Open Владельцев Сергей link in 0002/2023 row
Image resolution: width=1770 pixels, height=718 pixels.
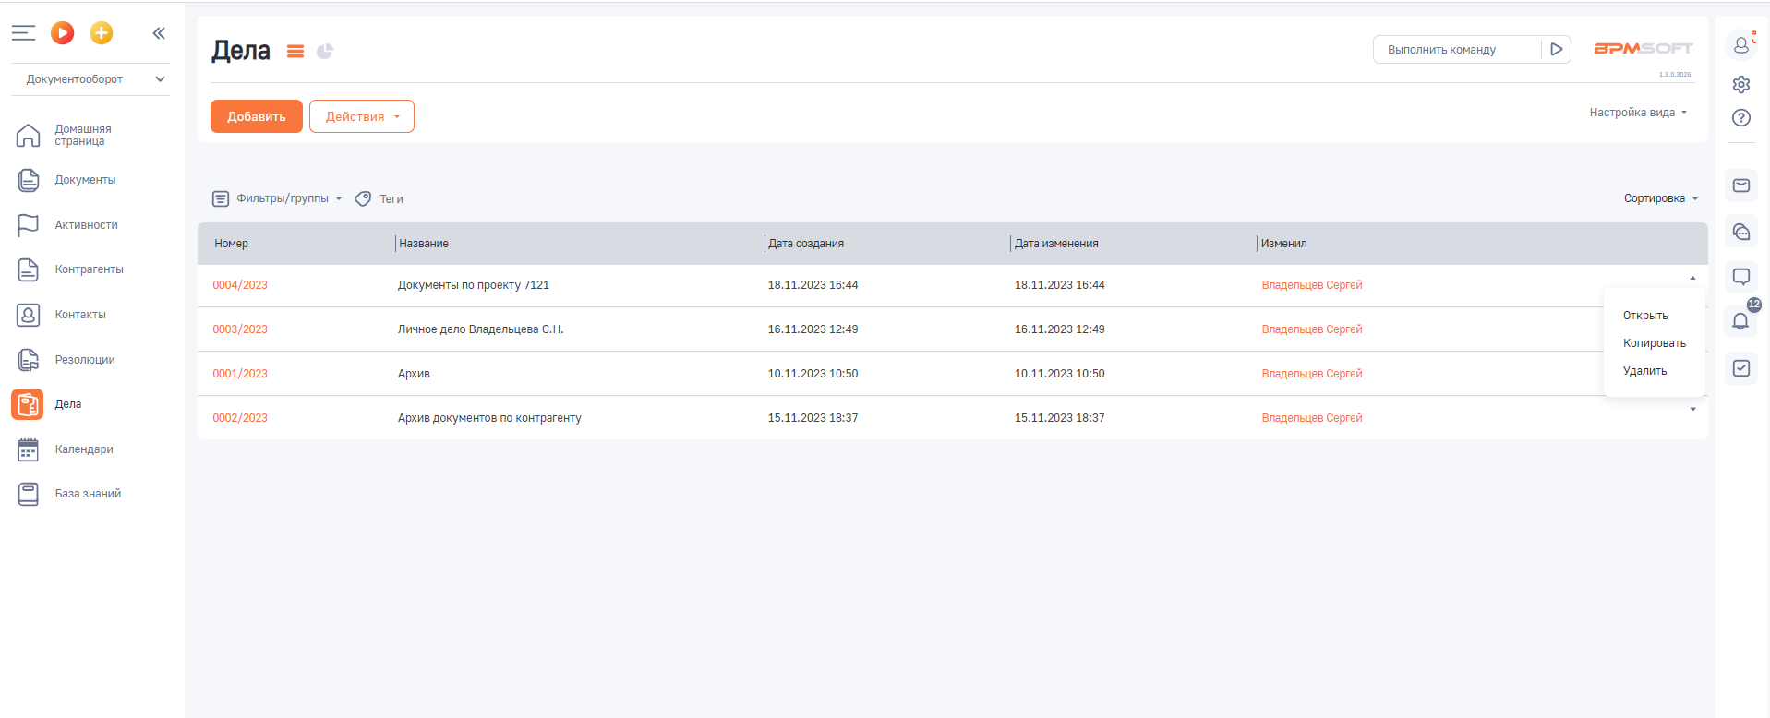tap(1312, 418)
